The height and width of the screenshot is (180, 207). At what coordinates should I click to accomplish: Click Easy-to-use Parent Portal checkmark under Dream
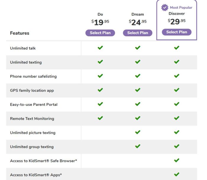[138, 104]
